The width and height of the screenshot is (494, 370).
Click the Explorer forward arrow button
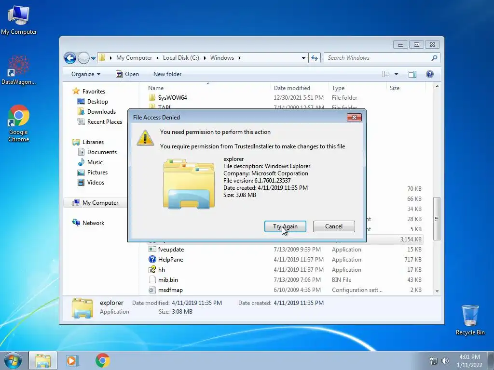(x=83, y=58)
